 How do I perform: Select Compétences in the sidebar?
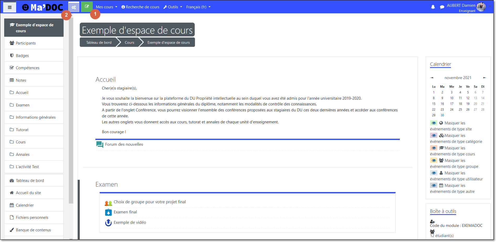[27, 68]
